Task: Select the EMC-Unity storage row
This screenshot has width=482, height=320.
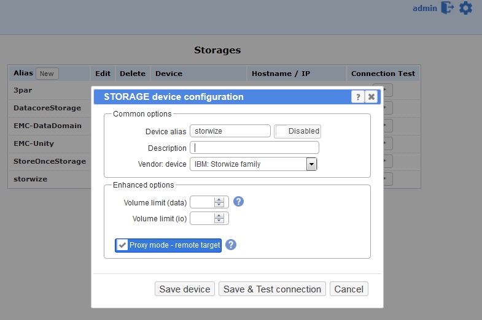Action: [34, 143]
